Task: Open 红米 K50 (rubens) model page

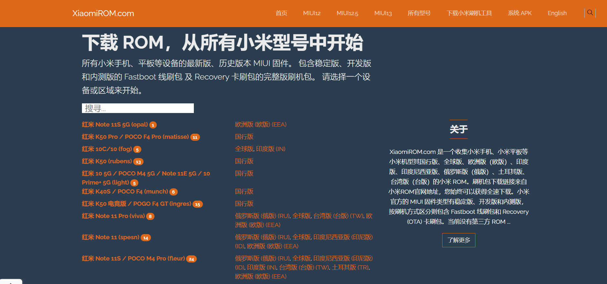Action: [x=107, y=161]
